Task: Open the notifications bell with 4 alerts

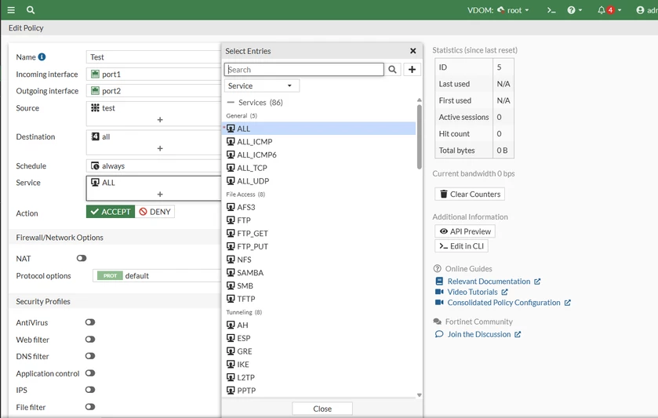Action: 609,10
